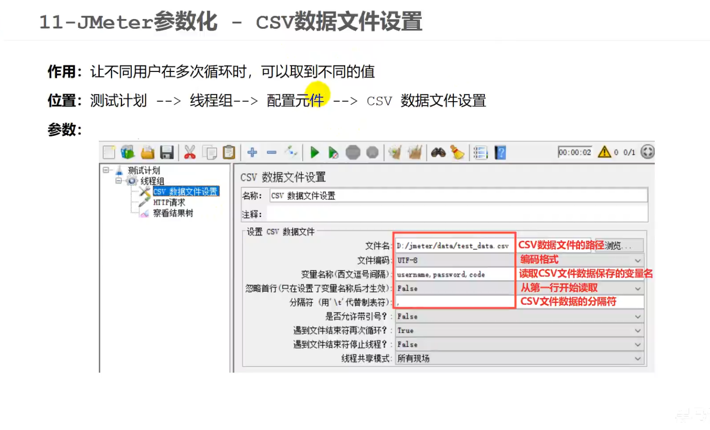The image size is (710, 430).
Task: Click the Paste clipboard icon
Action: (x=229, y=152)
